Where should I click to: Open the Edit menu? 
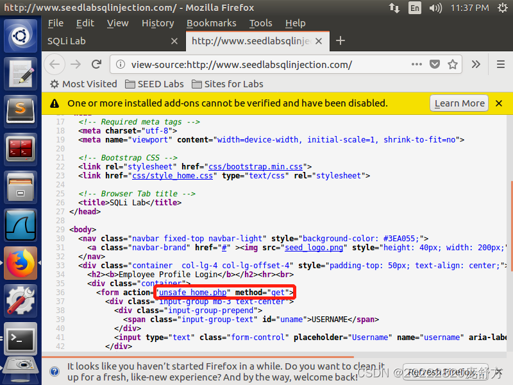(85, 23)
